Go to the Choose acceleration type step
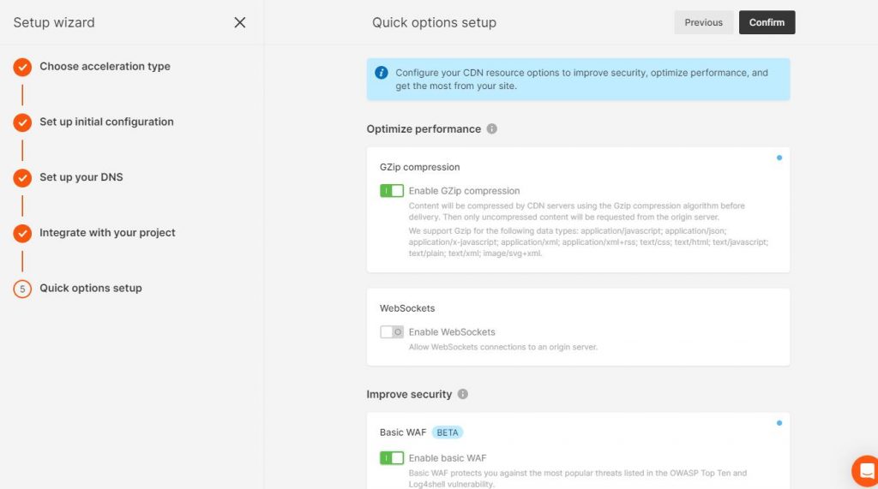 coord(105,67)
